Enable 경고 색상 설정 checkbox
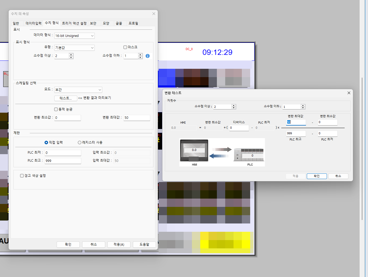The width and height of the screenshot is (368, 277). 22,176
